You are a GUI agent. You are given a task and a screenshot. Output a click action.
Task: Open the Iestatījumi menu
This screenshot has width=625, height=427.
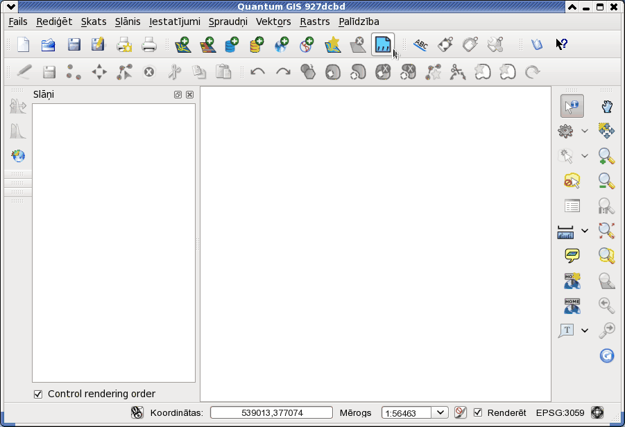(175, 21)
